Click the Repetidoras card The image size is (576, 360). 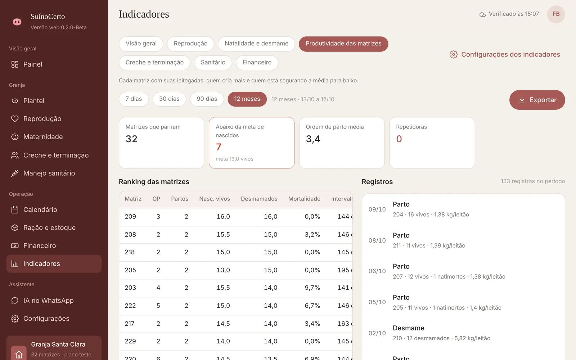pyautogui.click(x=432, y=143)
